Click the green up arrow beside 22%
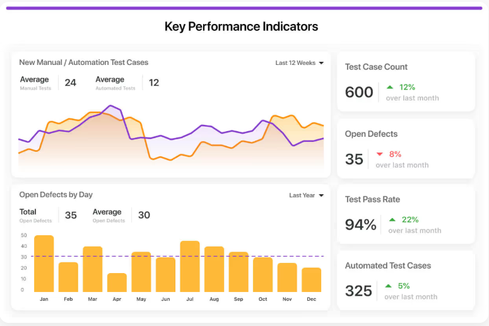This screenshot has height=326, width=489. tap(392, 219)
